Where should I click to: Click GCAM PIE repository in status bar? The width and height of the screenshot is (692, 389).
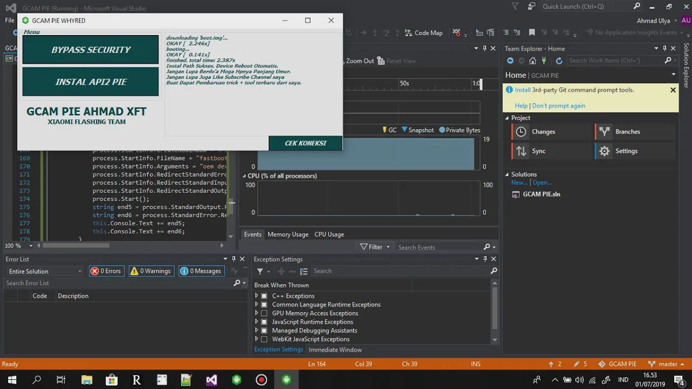618,364
